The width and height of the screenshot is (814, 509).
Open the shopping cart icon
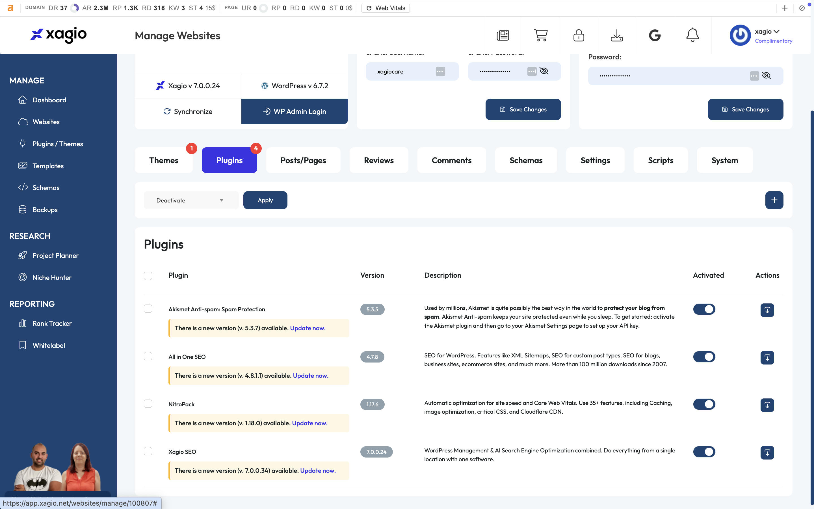tap(540, 35)
